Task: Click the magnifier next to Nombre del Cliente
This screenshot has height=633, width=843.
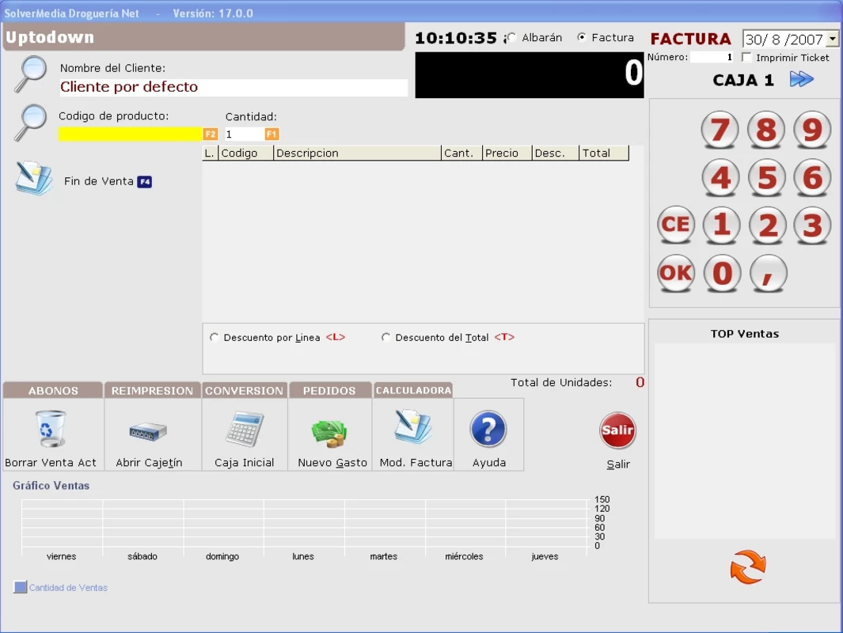Action: [31, 74]
